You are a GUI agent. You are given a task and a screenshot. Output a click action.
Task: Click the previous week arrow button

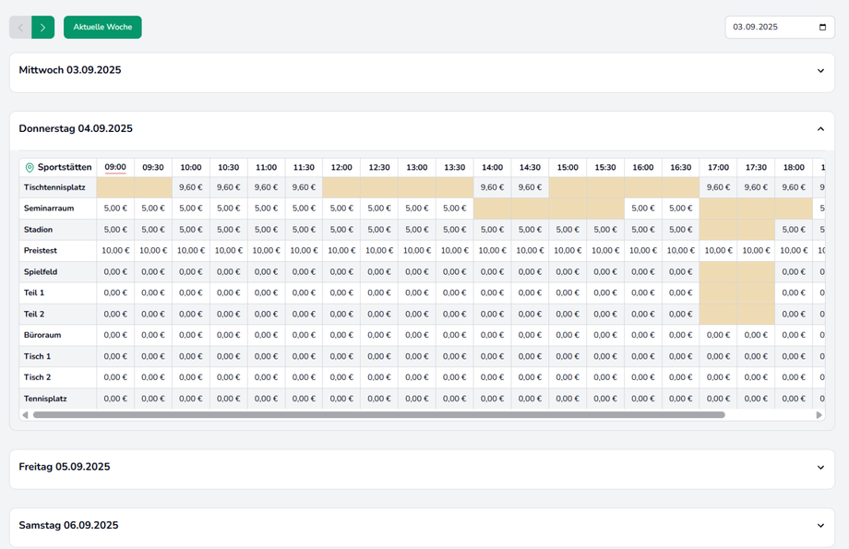point(20,28)
